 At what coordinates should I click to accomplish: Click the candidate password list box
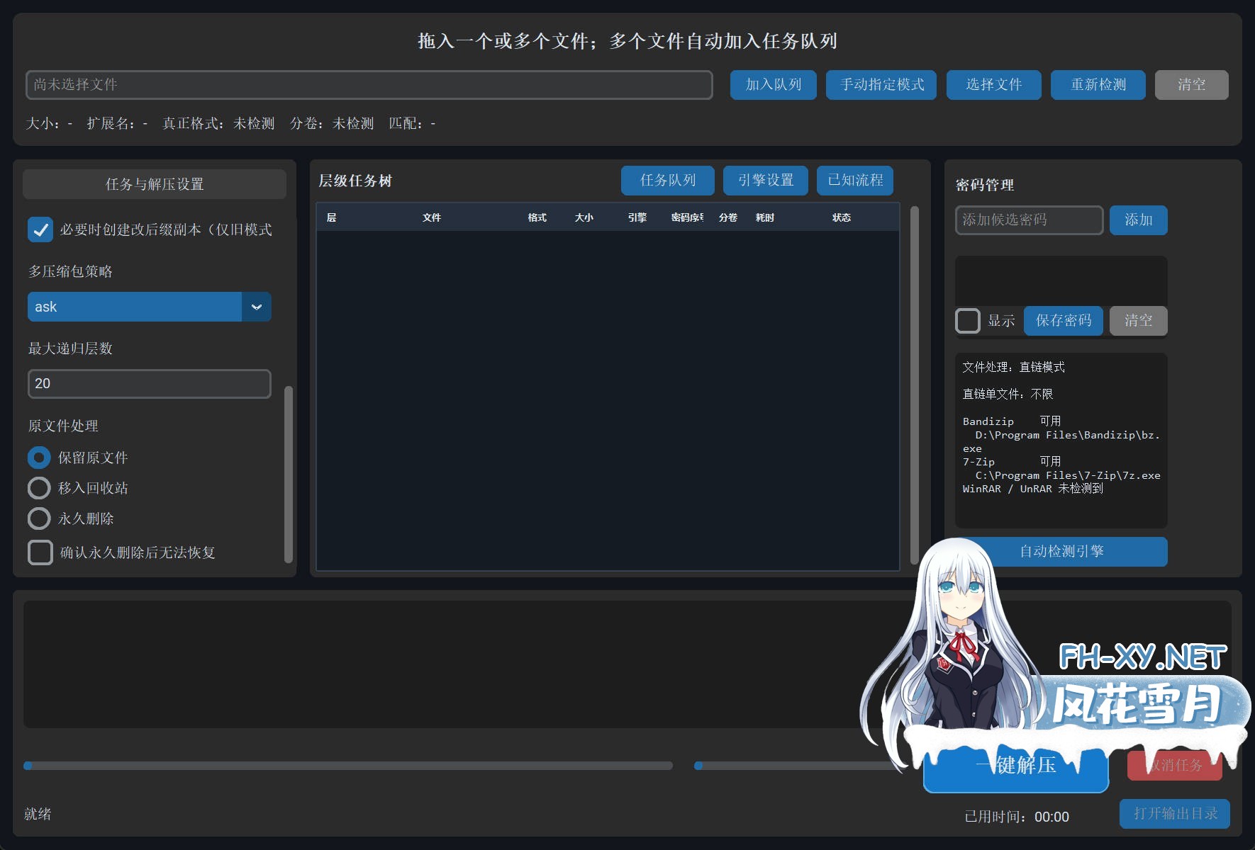pyautogui.click(x=1061, y=281)
